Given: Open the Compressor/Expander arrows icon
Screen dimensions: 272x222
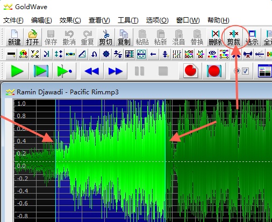Looking at the screenshot, I should tap(59, 54).
